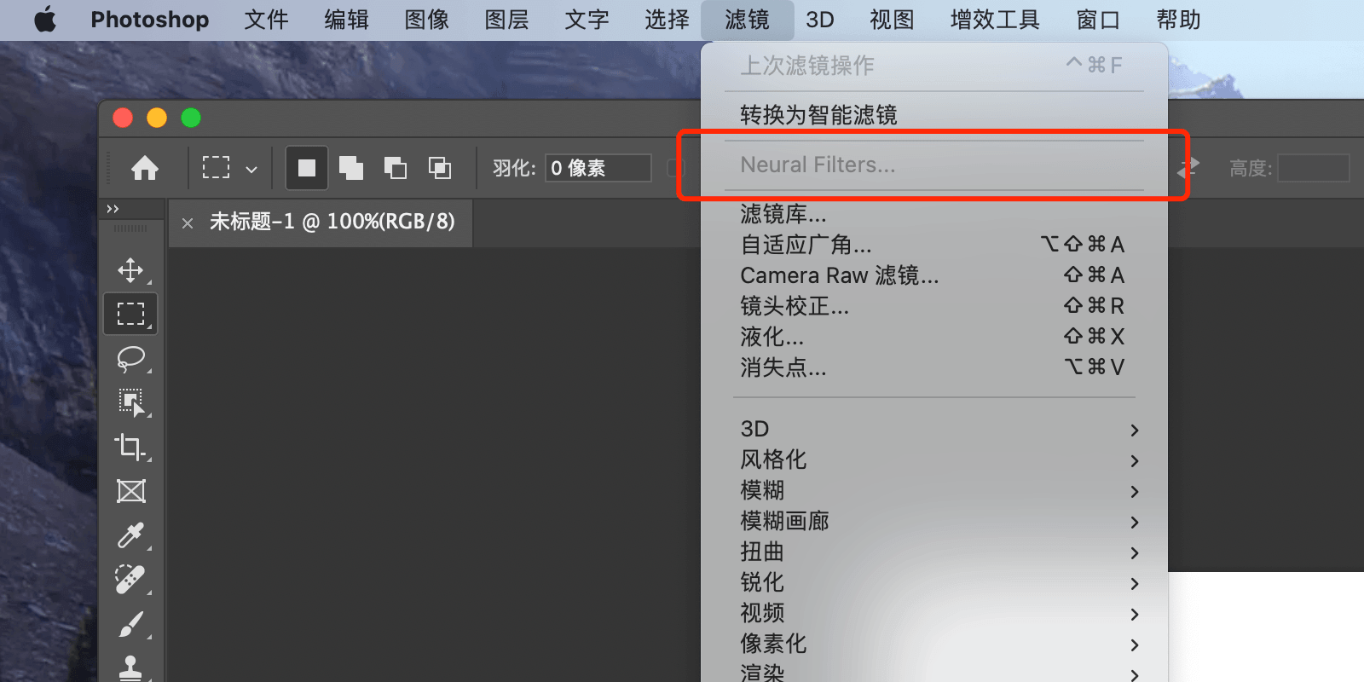Select the Clone Stamp tool
The height and width of the screenshot is (682, 1364).
pyautogui.click(x=131, y=668)
